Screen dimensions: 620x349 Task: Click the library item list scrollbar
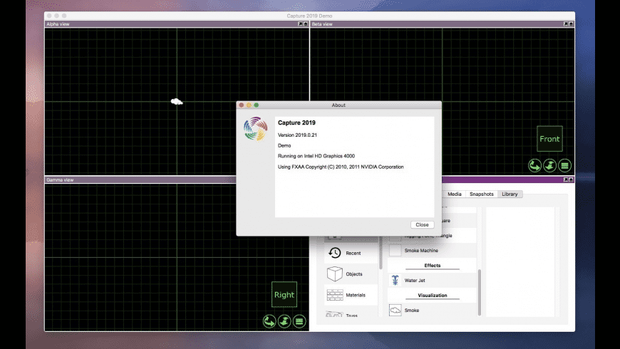[479, 292]
